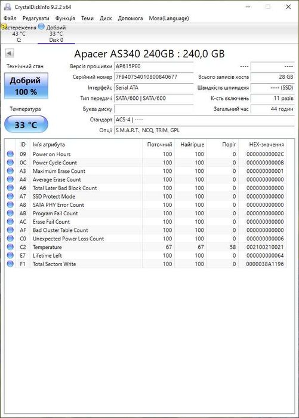Open the Файл menu

click(x=10, y=18)
